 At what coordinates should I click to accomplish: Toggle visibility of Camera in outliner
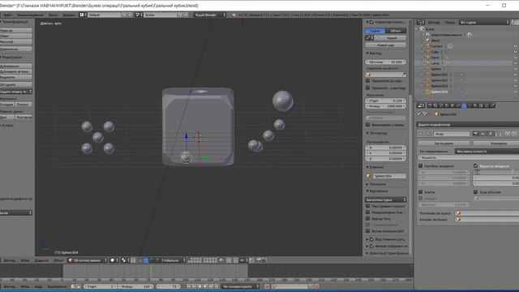click(x=516, y=46)
